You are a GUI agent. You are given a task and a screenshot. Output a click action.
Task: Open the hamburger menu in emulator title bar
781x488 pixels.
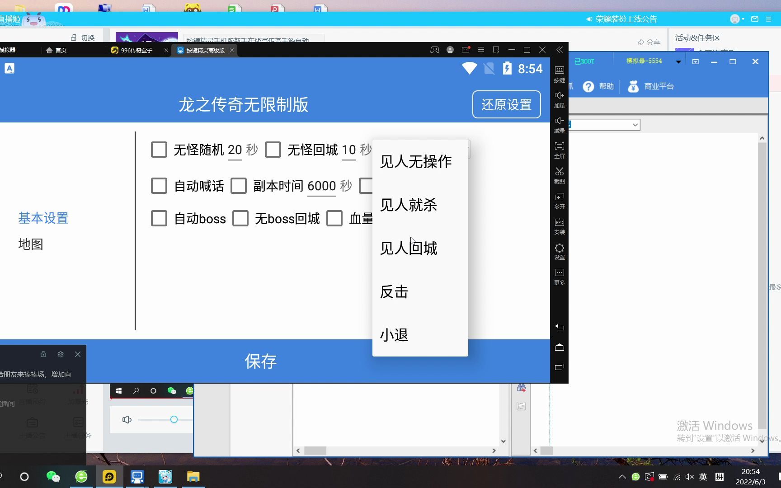click(481, 50)
